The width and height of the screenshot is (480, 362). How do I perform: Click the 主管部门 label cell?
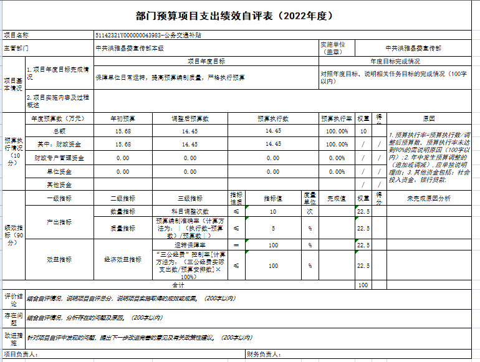48,48
